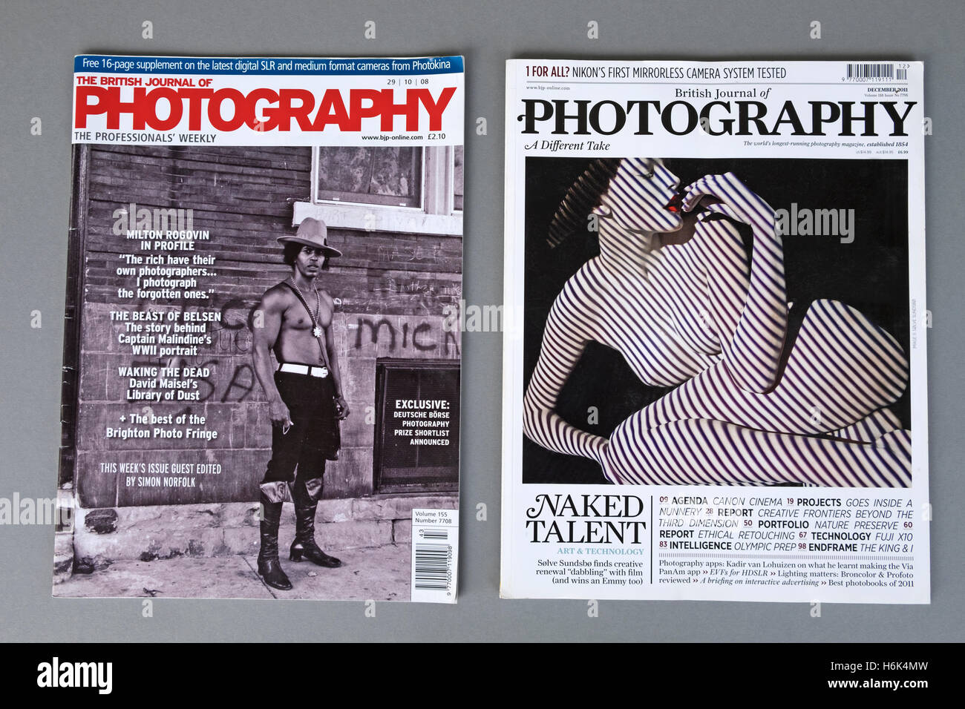Click 'ART & TECHNOLOGY' subheading

[x=600, y=552]
